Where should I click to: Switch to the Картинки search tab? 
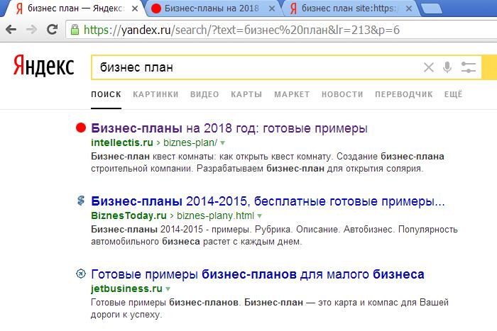pos(155,94)
